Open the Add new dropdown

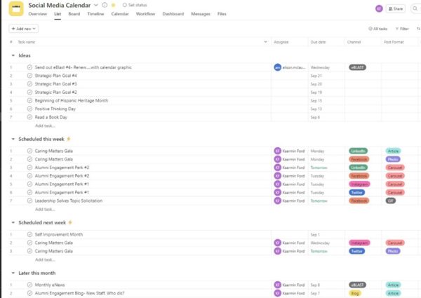click(x=24, y=29)
